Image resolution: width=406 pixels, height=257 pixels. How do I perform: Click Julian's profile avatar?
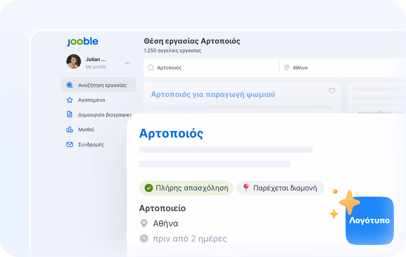74,62
